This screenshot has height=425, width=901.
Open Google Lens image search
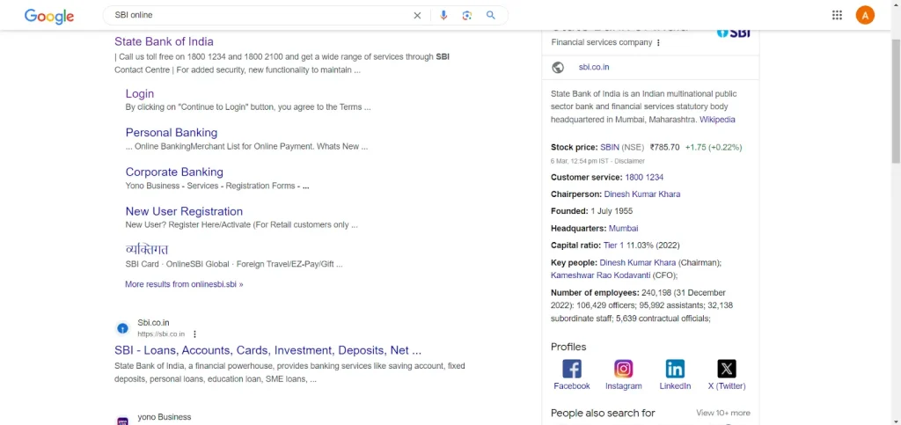pos(466,16)
